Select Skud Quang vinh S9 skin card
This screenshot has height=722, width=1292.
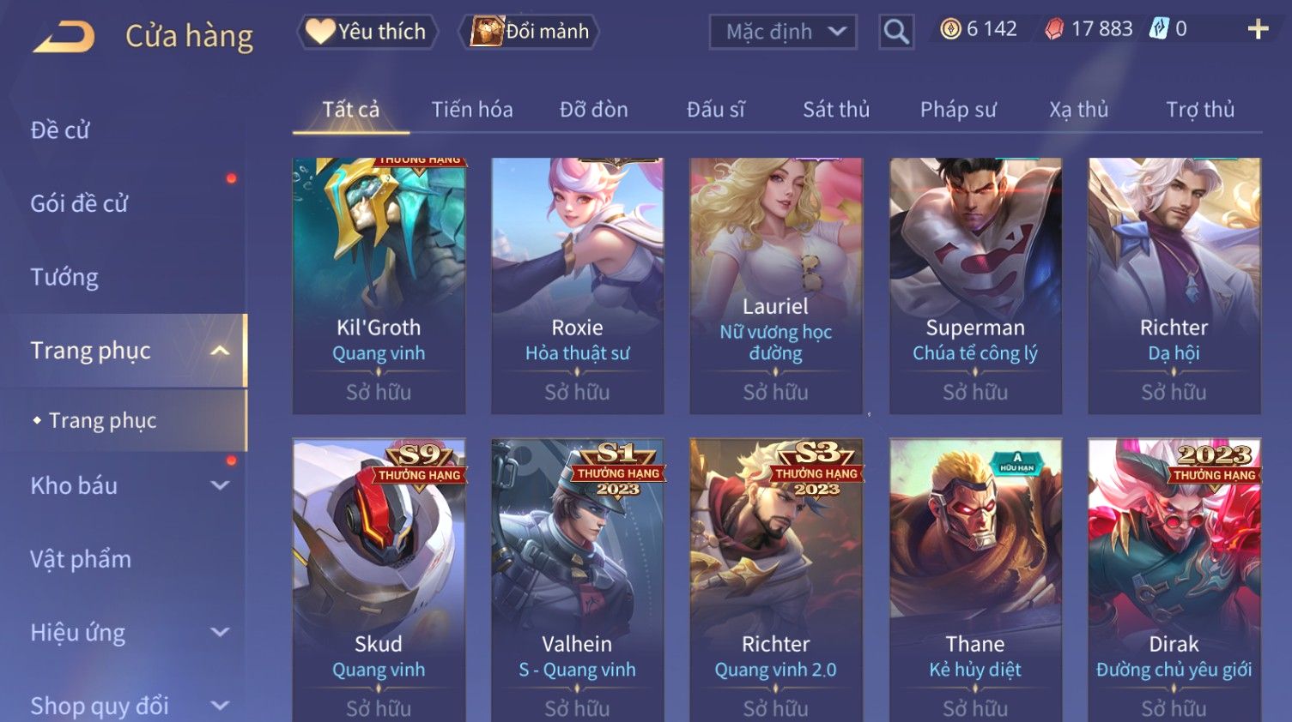click(379, 581)
